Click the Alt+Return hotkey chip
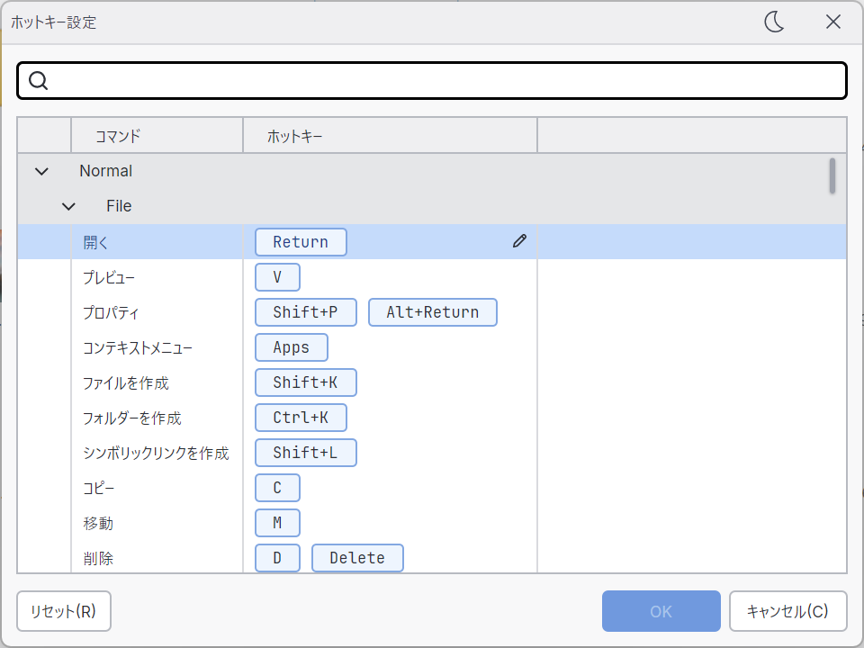The width and height of the screenshot is (864, 648). coord(433,312)
